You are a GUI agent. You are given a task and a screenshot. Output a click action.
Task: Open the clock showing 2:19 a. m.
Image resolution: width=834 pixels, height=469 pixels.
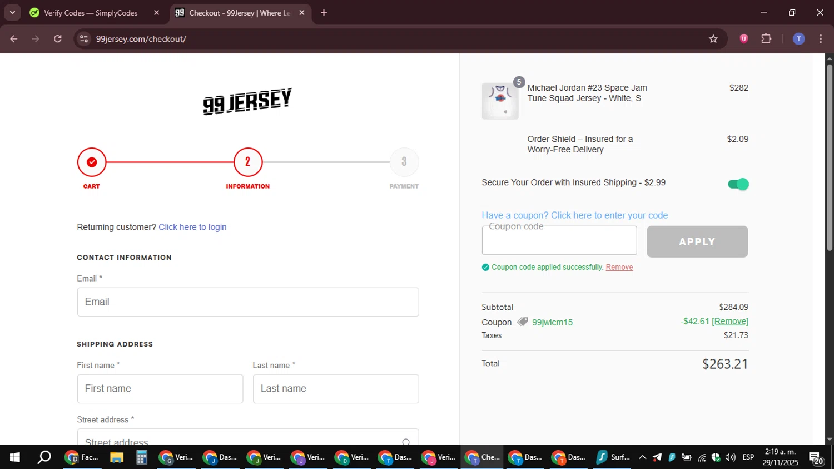(780, 457)
